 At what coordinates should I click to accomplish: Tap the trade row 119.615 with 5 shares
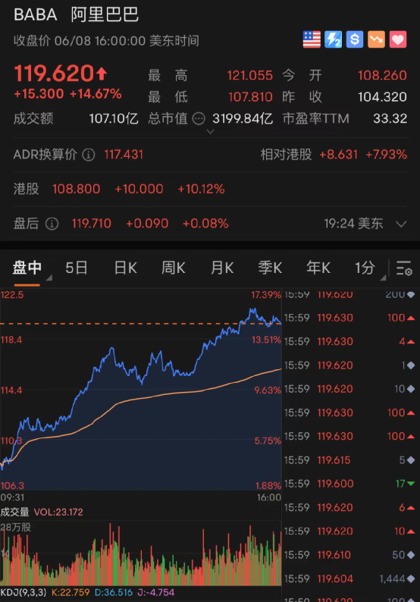pyautogui.click(x=349, y=460)
